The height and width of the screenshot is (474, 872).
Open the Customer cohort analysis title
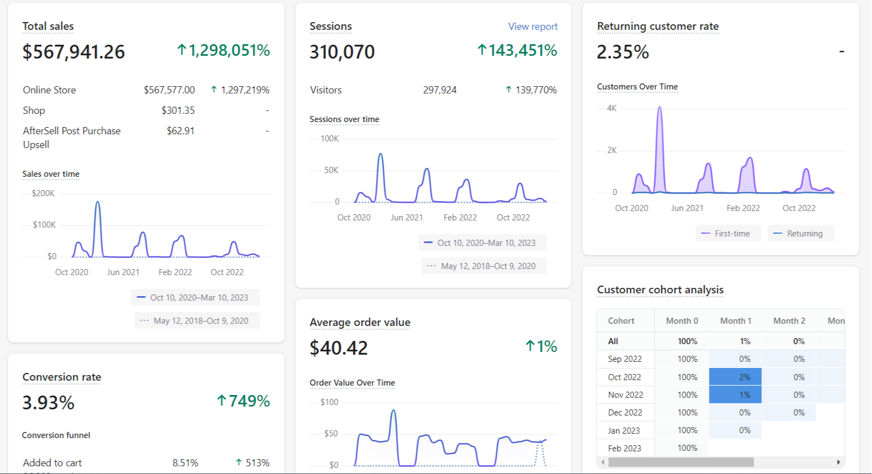pos(660,289)
